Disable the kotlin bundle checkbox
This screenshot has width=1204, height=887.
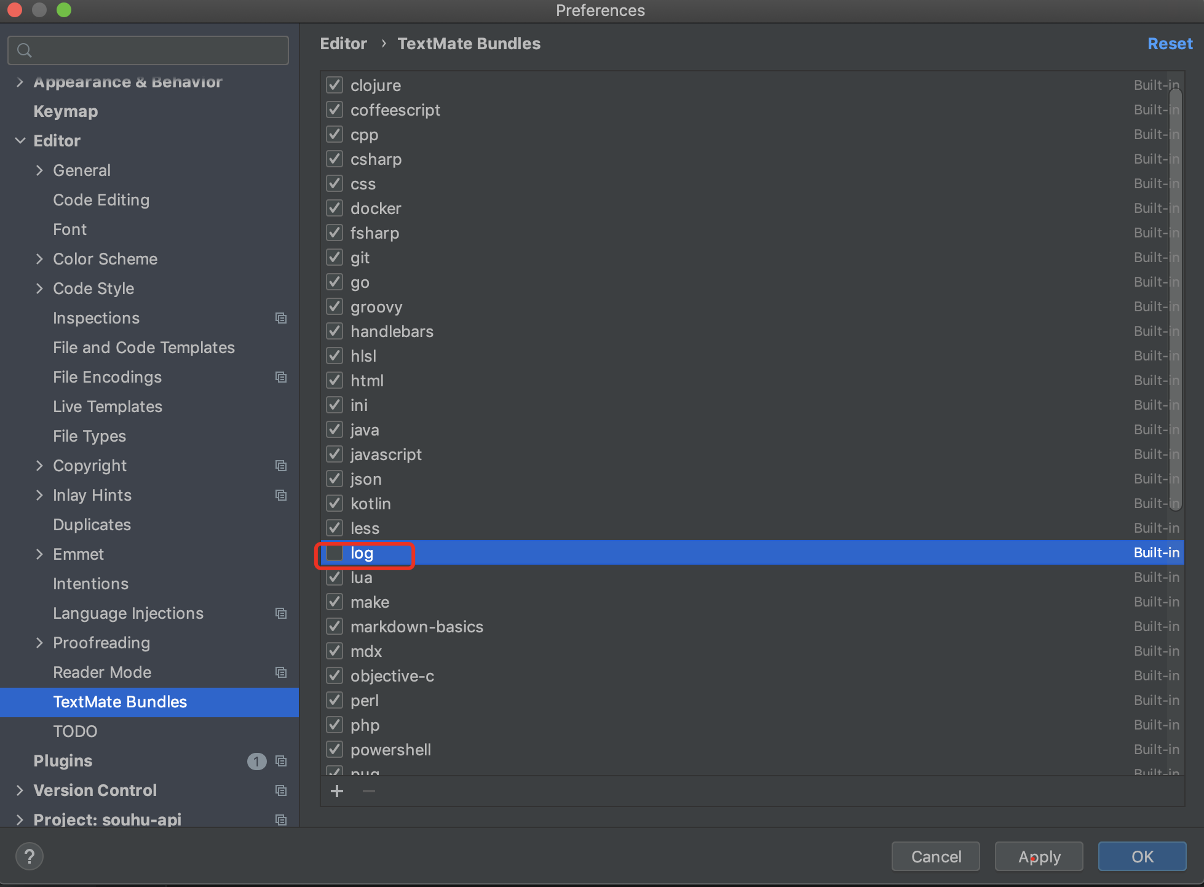point(335,504)
